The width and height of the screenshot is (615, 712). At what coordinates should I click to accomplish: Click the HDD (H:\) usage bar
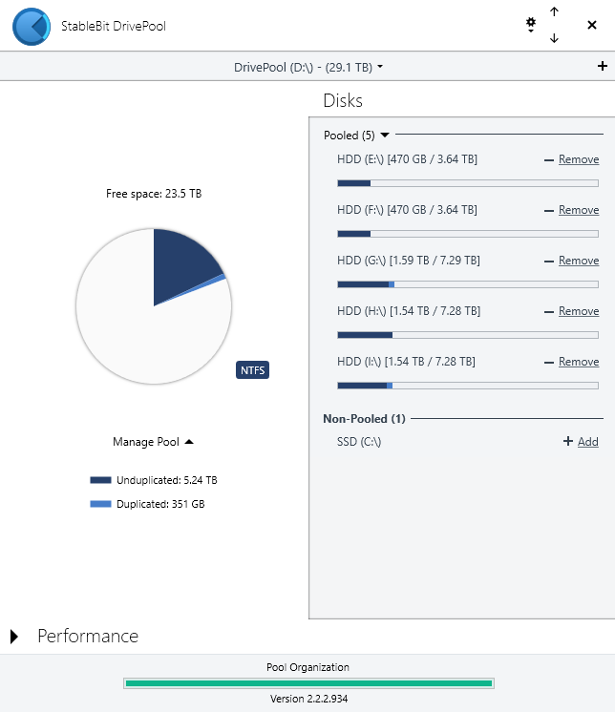468,335
